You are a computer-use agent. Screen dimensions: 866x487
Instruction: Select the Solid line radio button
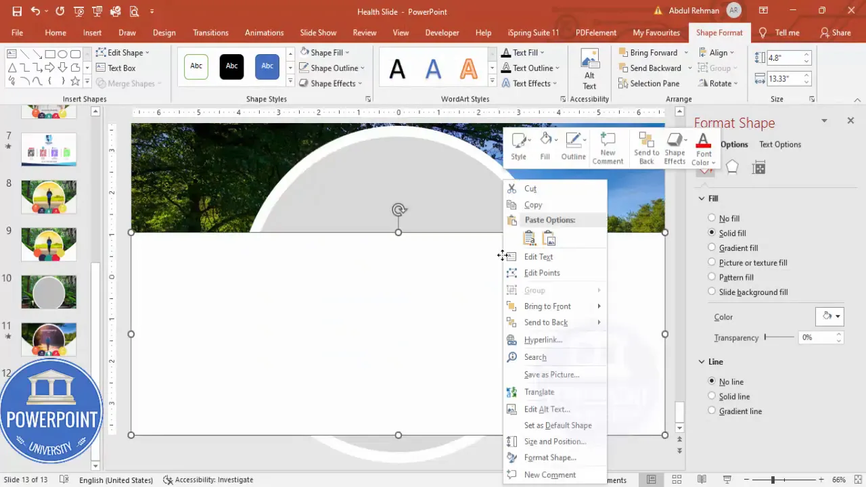(712, 396)
